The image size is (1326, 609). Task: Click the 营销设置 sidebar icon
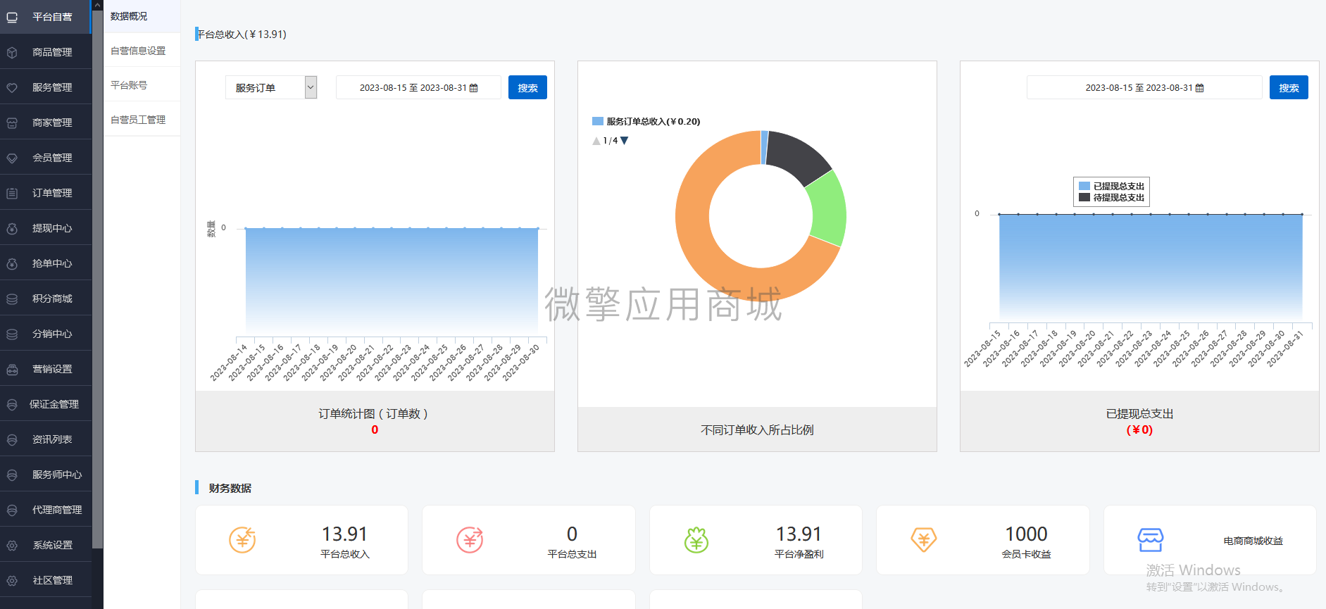(x=12, y=369)
